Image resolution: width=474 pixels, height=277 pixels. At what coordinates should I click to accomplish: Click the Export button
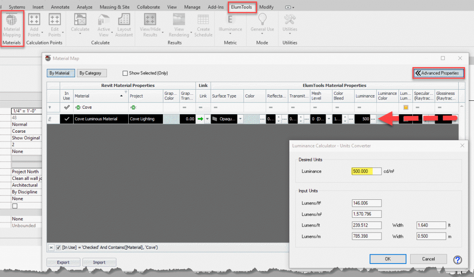63,262
